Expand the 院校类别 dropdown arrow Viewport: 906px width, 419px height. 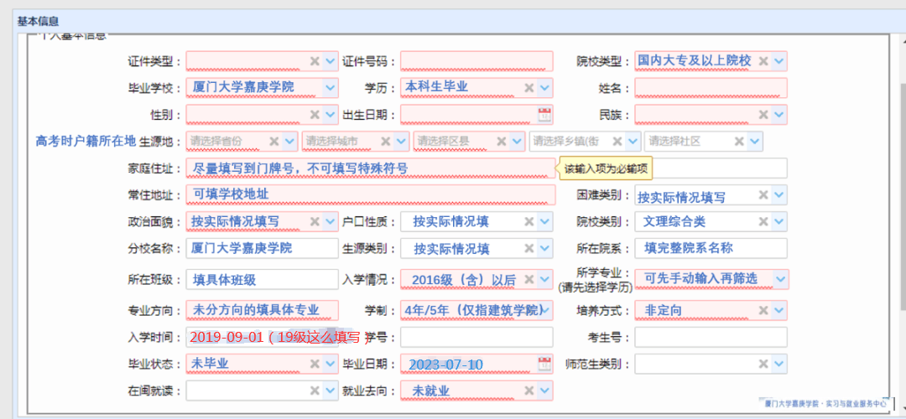(x=778, y=221)
